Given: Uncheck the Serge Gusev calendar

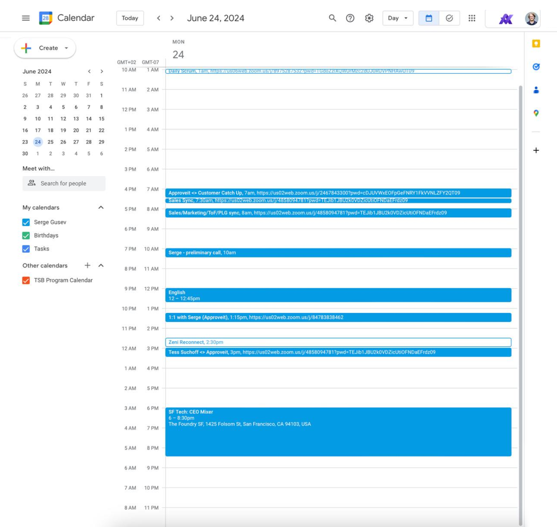Looking at the screenshot, I should point(26,222).
